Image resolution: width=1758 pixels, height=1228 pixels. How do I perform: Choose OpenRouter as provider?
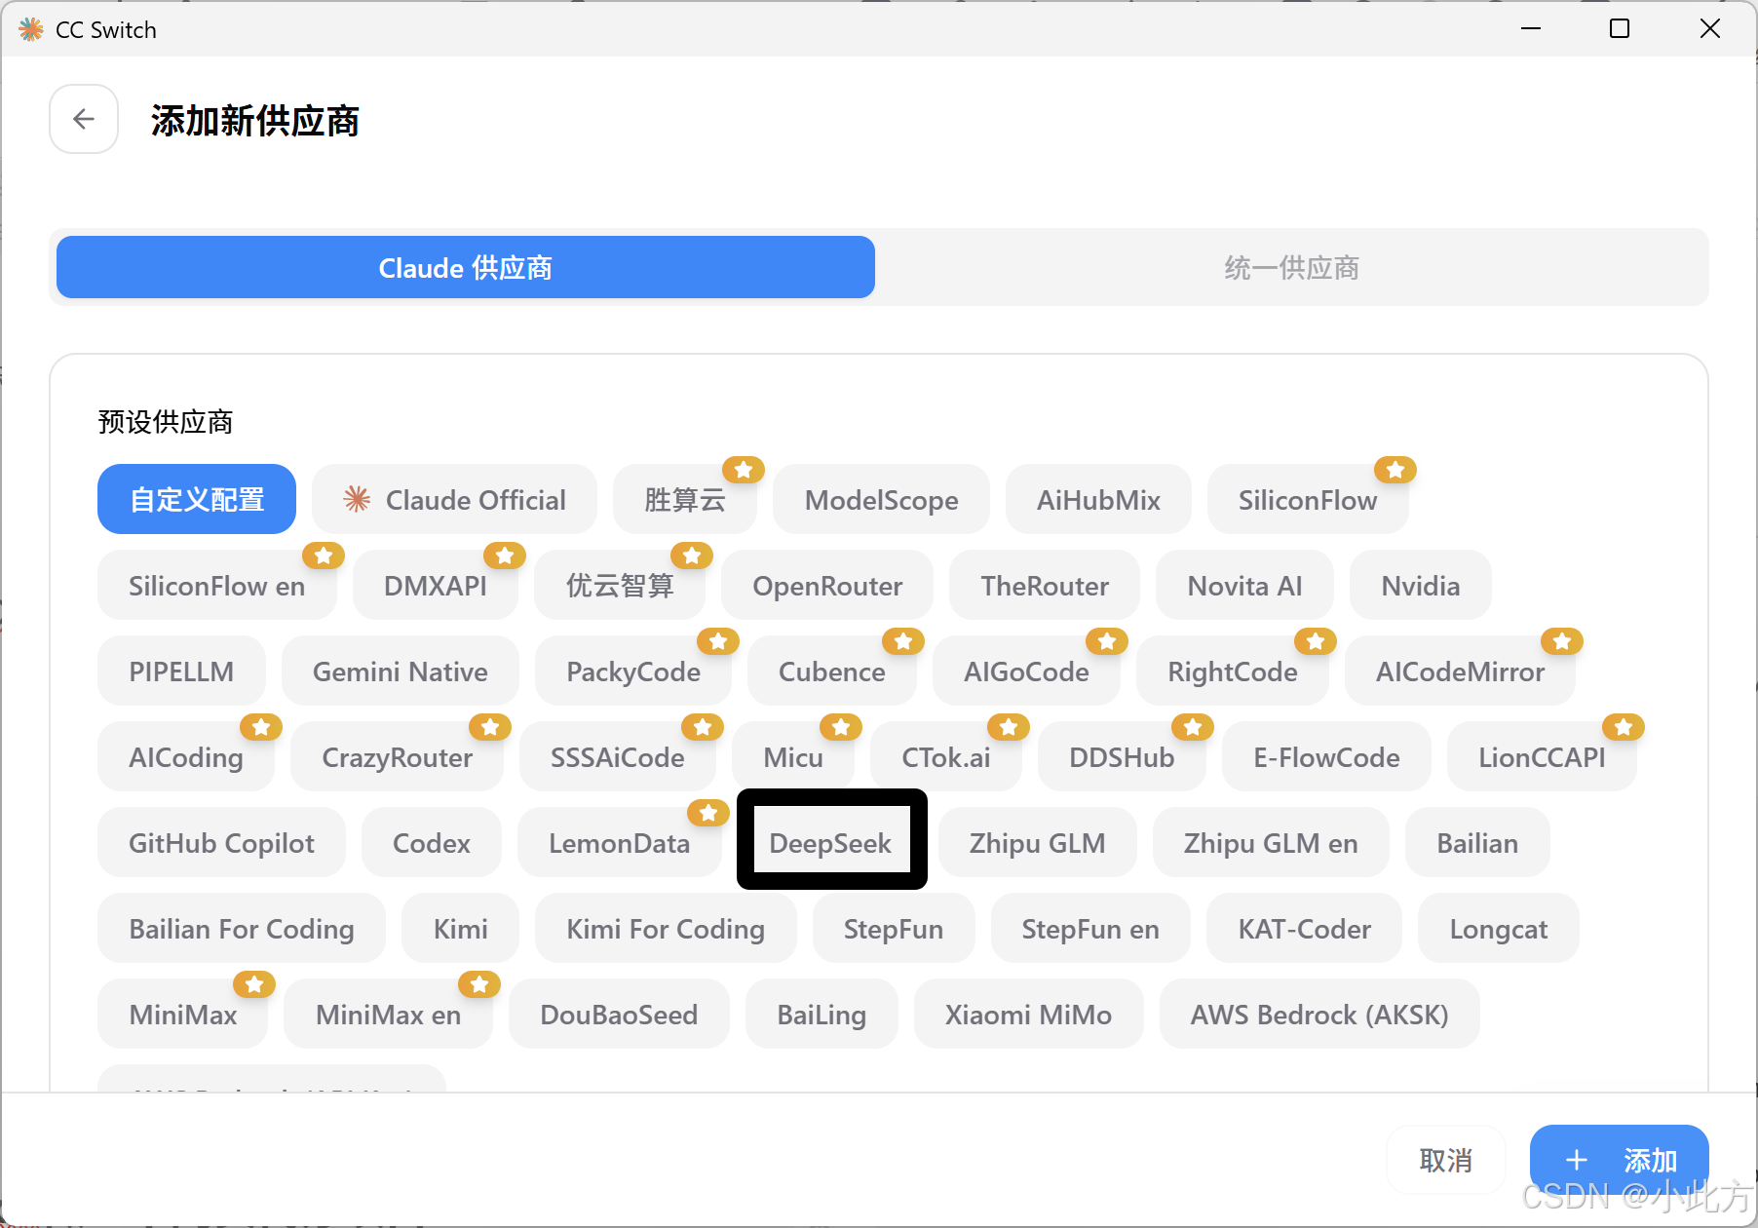coord(827,585)
